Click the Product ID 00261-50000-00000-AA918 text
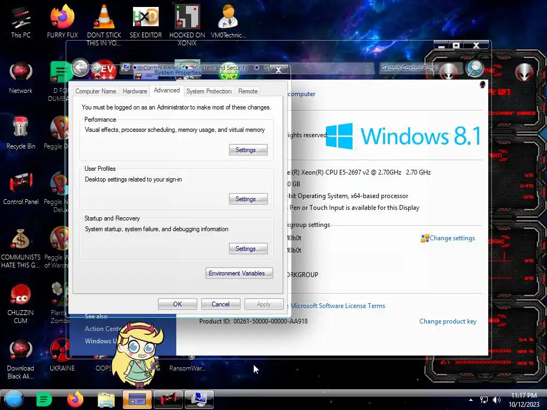 click(x=253, y=321)
